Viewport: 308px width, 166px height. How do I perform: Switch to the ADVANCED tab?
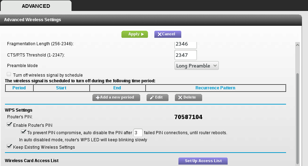(x=36, y=6)
